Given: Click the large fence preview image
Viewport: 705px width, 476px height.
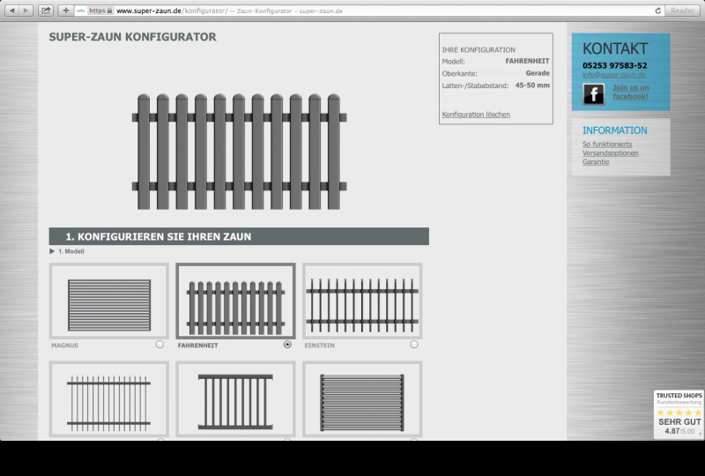Looking at the screenshot, I should (x=239, y=152).
